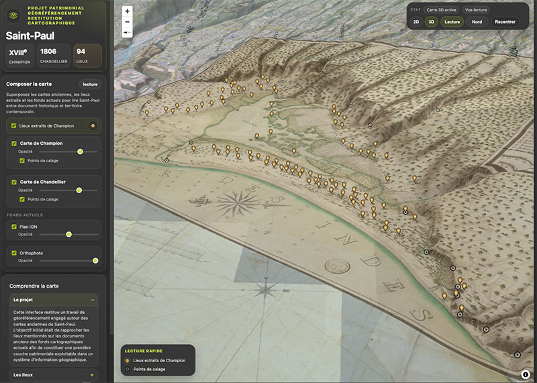
Task: Open the 94 Lieux card
Action: [87, 56]
